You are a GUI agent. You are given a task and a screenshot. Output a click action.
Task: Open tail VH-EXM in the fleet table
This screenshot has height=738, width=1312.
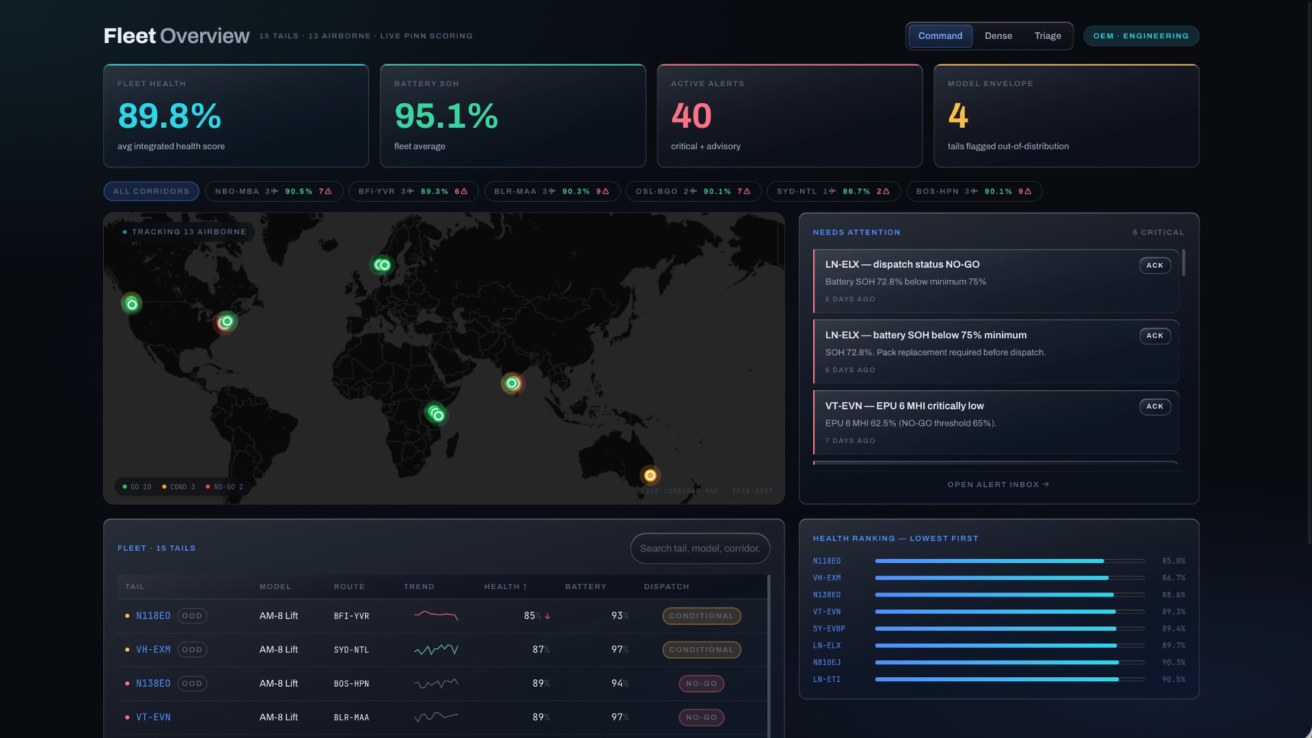(153, 650)
